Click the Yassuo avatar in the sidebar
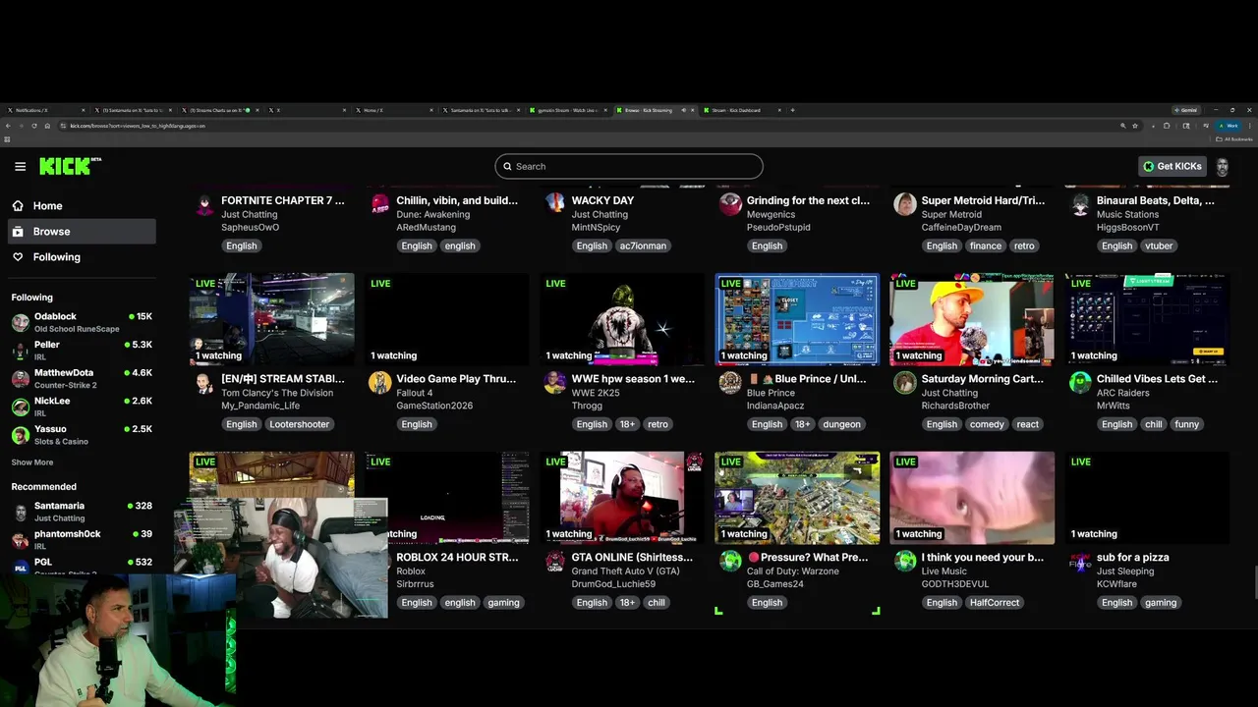1258x707 pixels. tap(20, 435)
